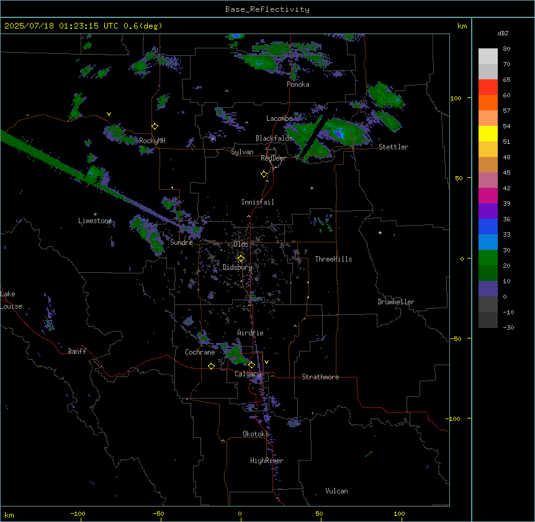
Task: Click the Cochrane city label
Action: 200,352
